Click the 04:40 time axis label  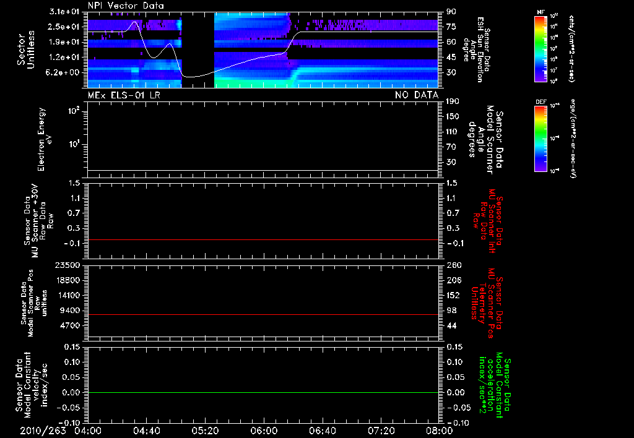click(x=146, y=431)
